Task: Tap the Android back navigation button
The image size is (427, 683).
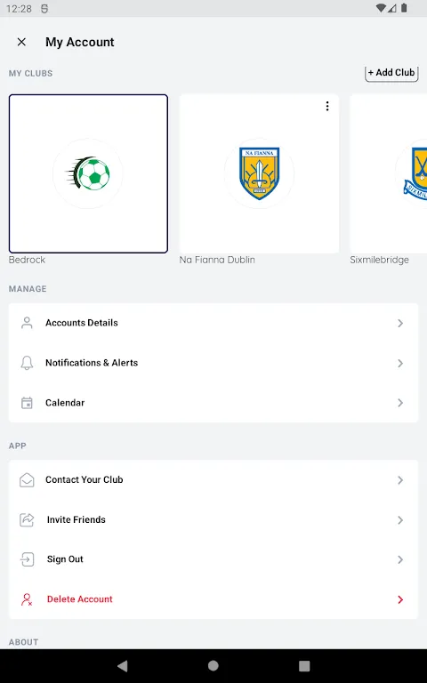Action: coord(123,665)
